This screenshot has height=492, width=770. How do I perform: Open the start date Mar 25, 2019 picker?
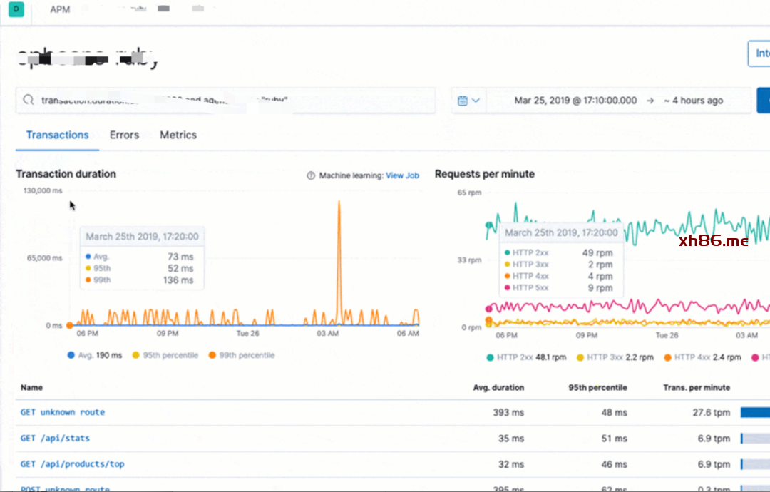[575, 101]
